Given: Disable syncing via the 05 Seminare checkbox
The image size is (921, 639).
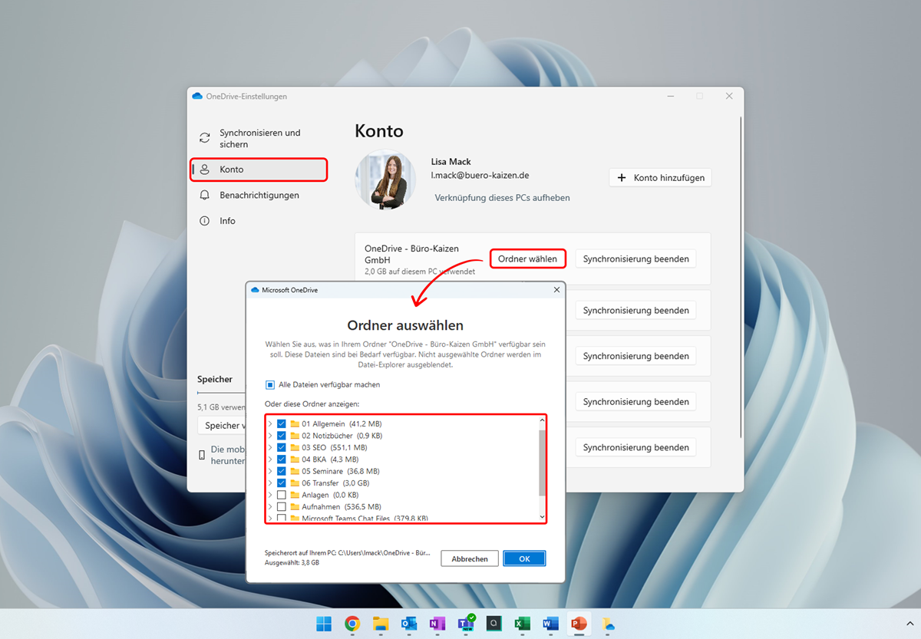Looking at the screenshot, I should tap(282, 471).
